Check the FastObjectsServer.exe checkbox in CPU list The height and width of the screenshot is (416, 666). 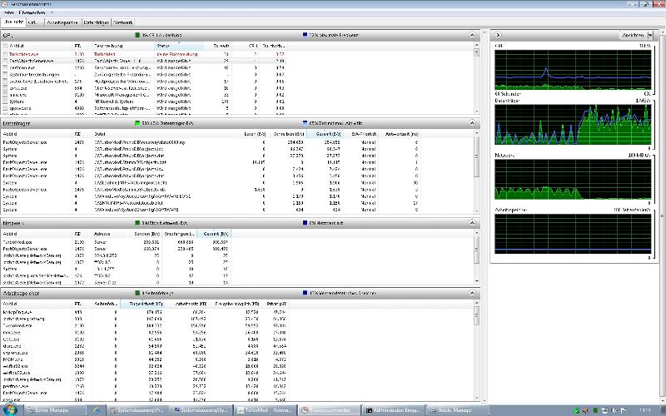(x=5, y=61)
